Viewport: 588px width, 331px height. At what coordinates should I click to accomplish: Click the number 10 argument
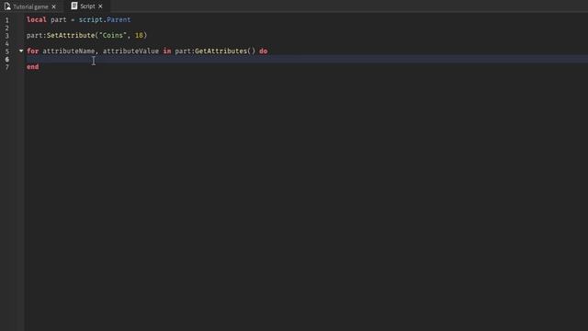(139, 35)
